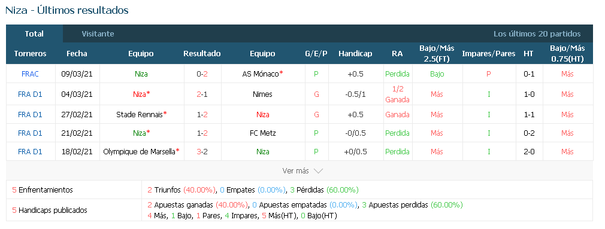Open Los últimos 20 partidos selector
The image size is (605, 229).
537,34
